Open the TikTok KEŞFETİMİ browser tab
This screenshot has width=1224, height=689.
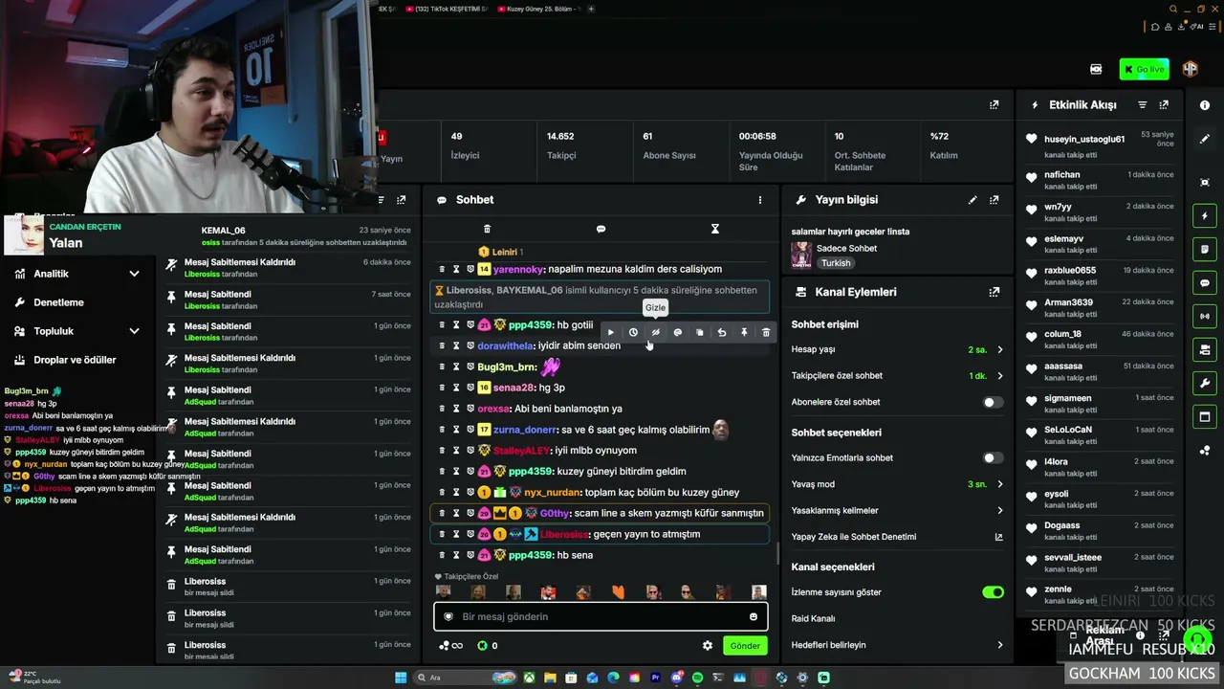coord(448,9)
